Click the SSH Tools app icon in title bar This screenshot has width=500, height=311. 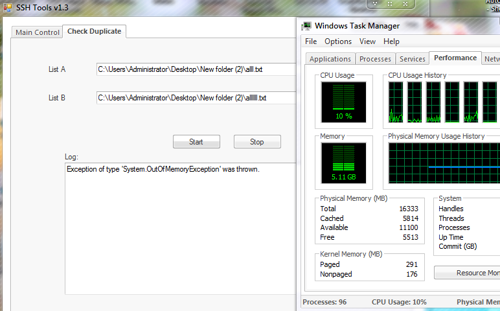point(7,7)
